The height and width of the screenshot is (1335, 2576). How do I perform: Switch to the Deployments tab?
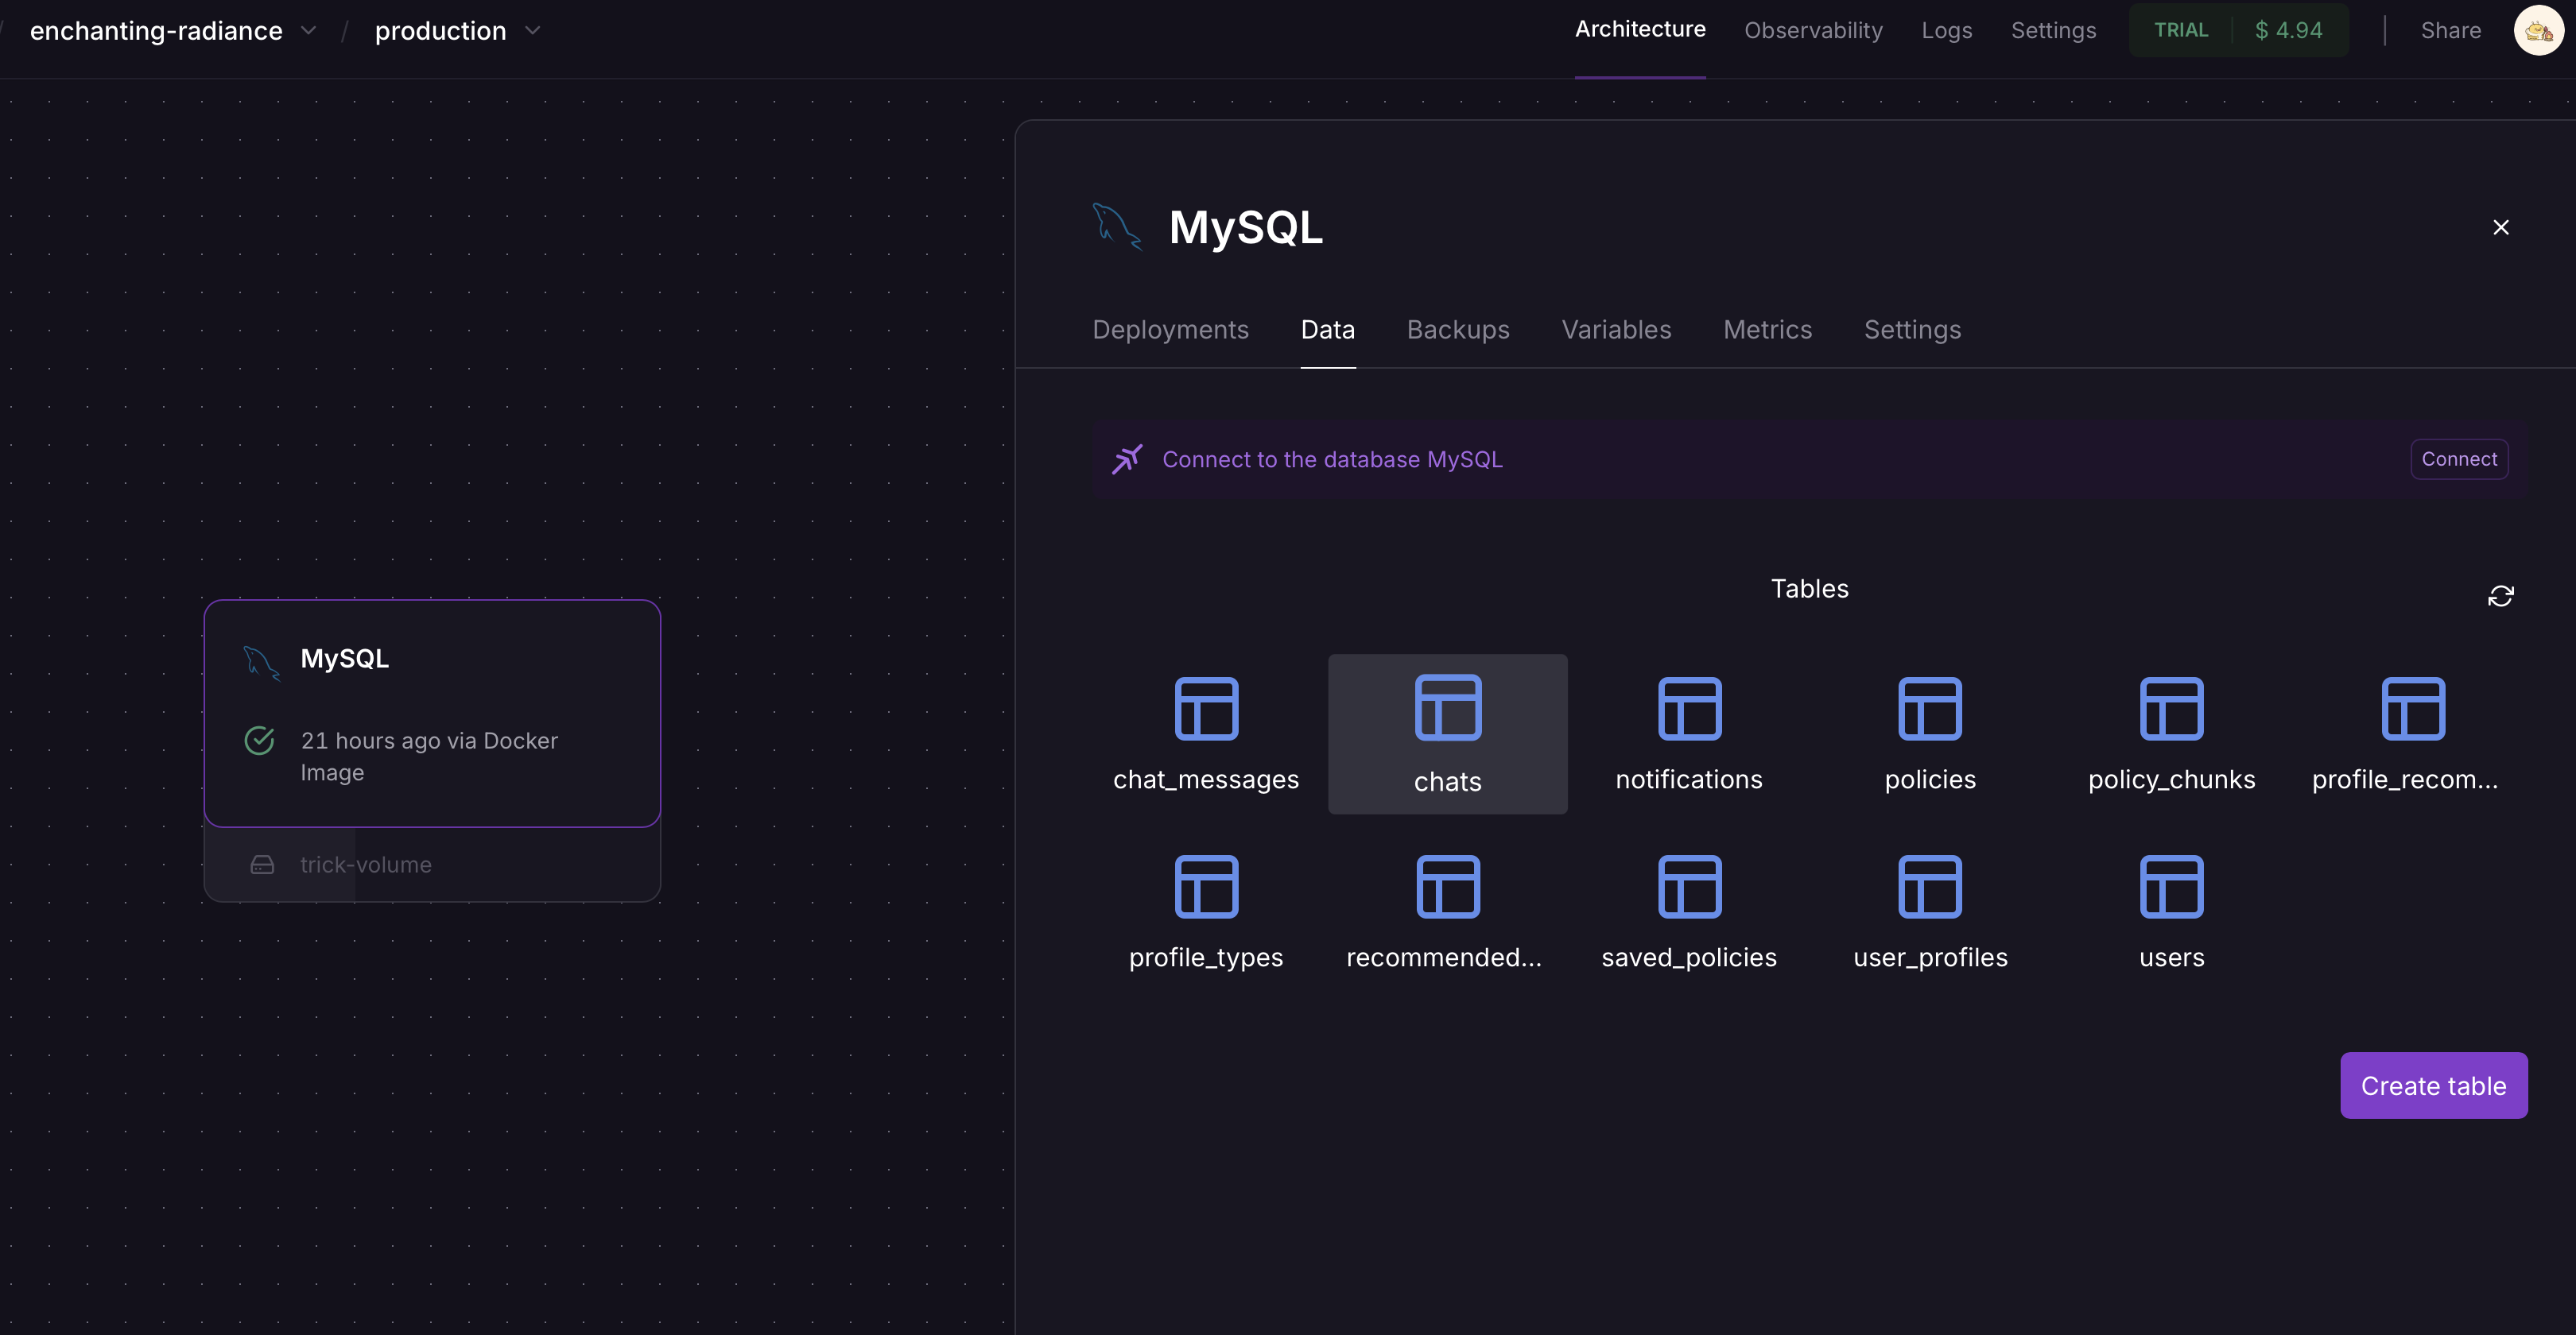pyautogui.click(x=1170, y=330)
